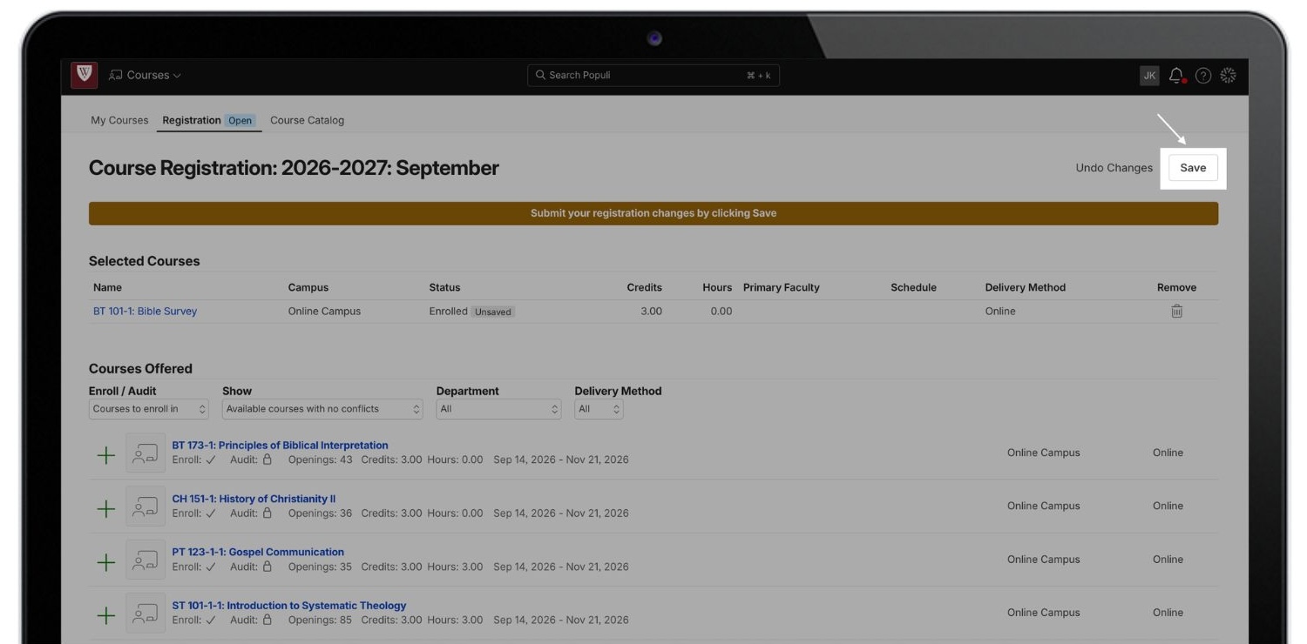1307x644 pixels.
Task: Click the Remove column header
Action: (x=1176, y=287)
